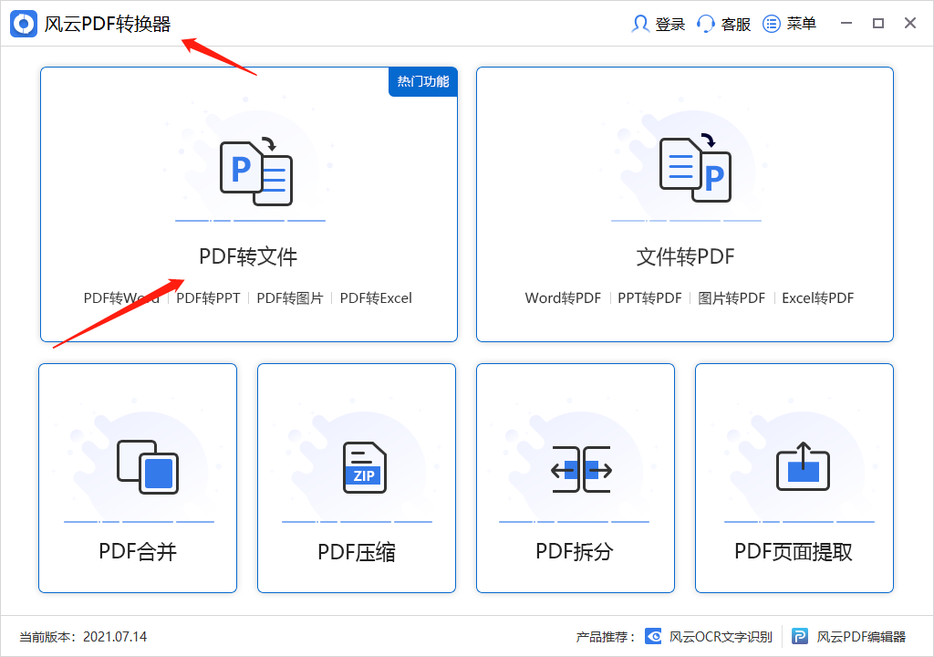Image resolution: width=934 pixels, height=657 pixels.
Task: Open 风云OCR文字识别 product link
Action: [721, 637]
